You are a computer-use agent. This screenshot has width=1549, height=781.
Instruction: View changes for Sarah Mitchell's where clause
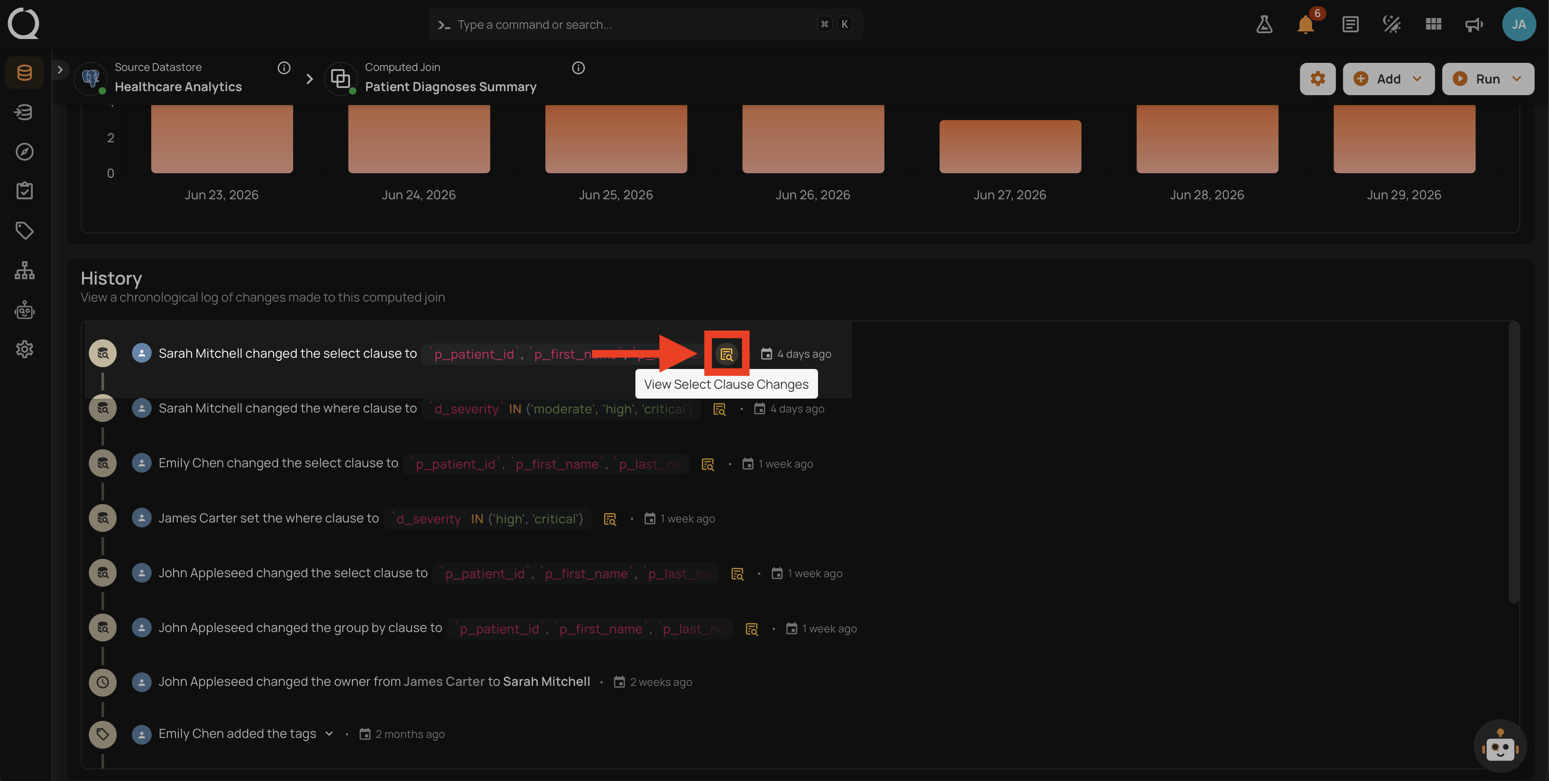click(x=719, y=409)
